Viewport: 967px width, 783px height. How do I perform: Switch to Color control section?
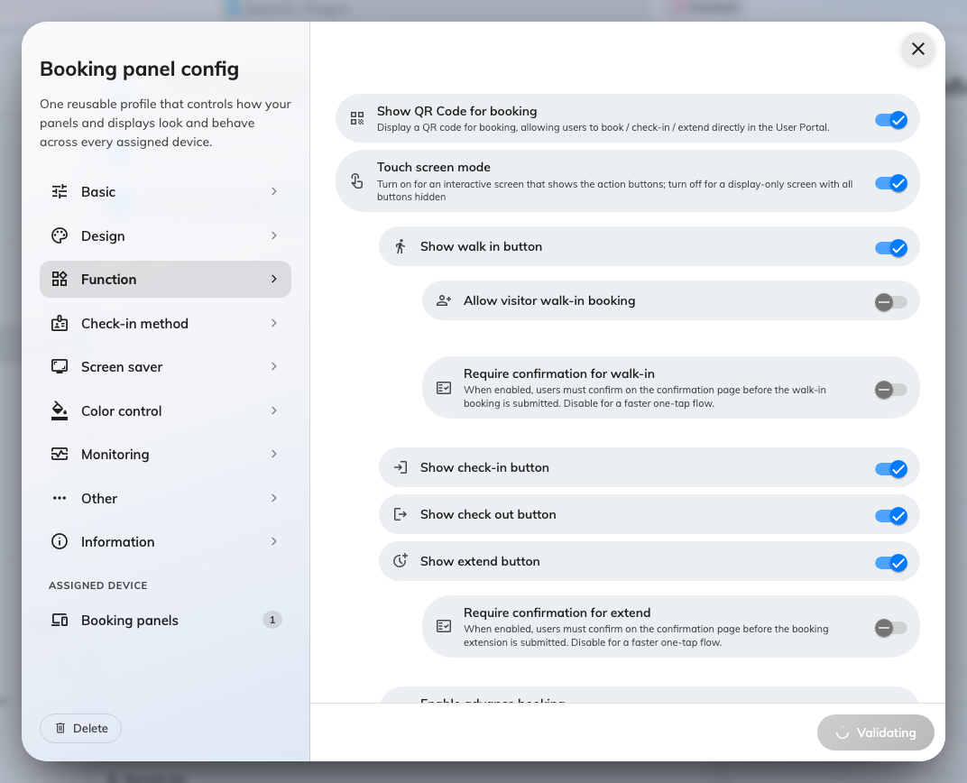point(165,410)
